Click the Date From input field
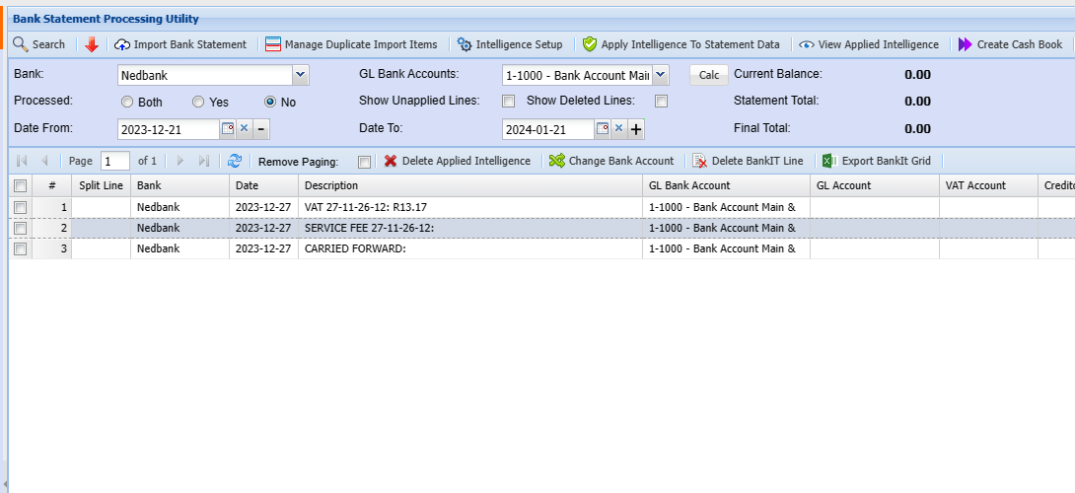The width and height of the screenshot is (1075, 493). click(x=169, y=129)
